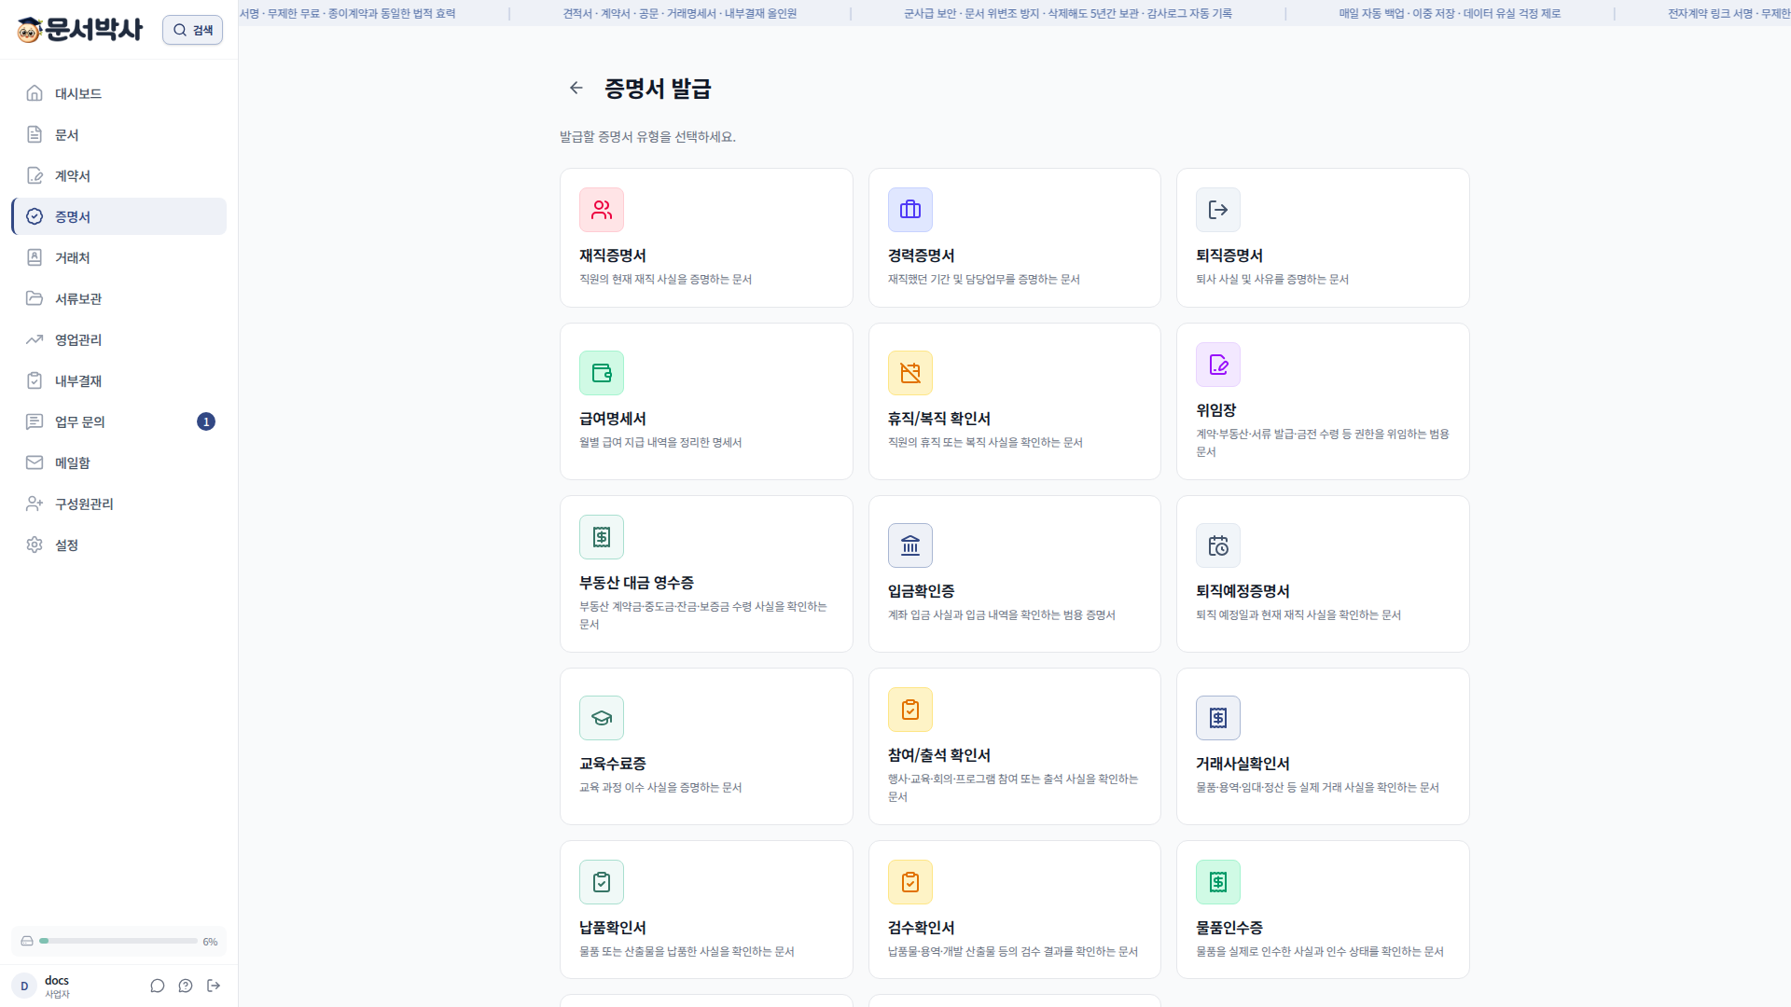Select the 경력증명서 briefcase icon
Screen dimensions: 1791x1007
(910, 210)
